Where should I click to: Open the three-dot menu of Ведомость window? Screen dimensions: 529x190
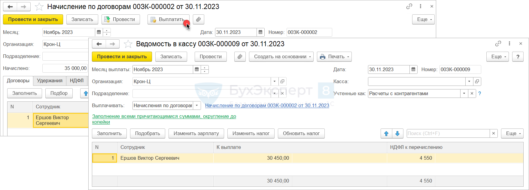click(509, 44)
